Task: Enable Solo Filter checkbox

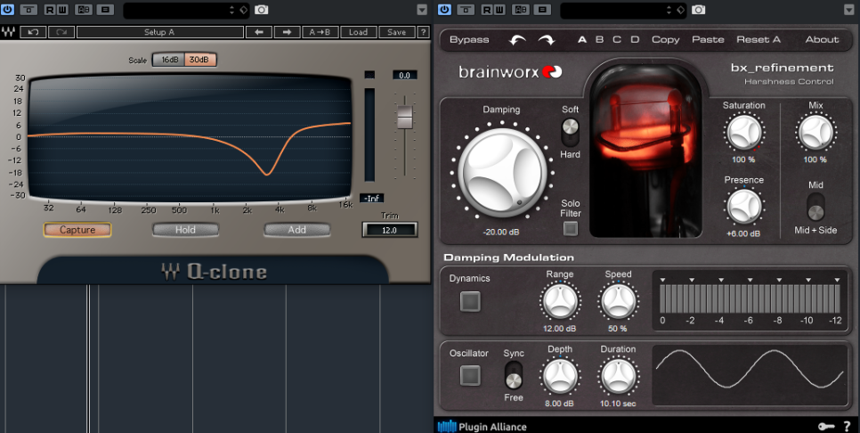Action: point(571,228)
